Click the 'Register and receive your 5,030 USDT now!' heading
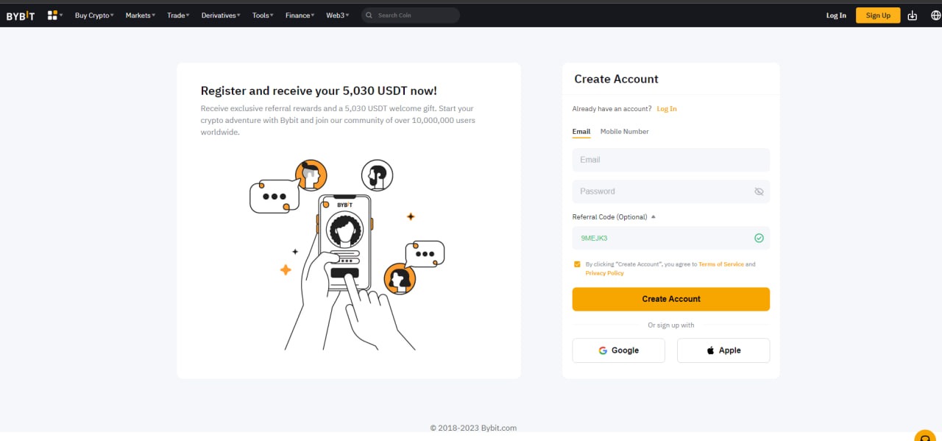 click(x=319, y=91)
